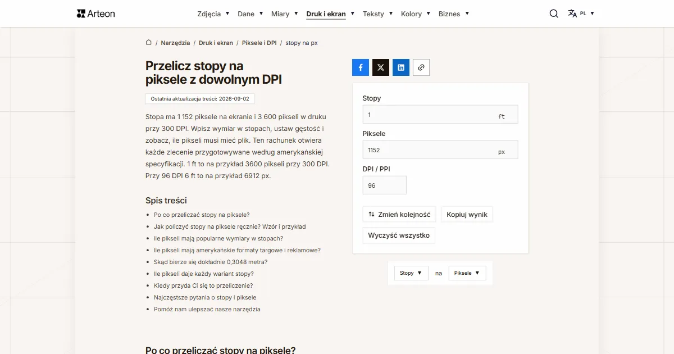Viewport: 674px width, 354px height.
Task: Click the 'Spis treści' heading
Action: pos(166,201)
